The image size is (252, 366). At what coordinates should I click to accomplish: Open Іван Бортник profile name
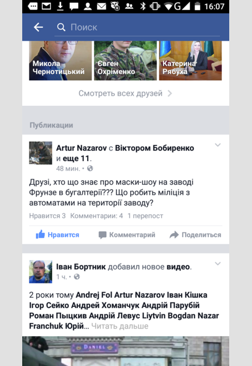click(81, 267)
